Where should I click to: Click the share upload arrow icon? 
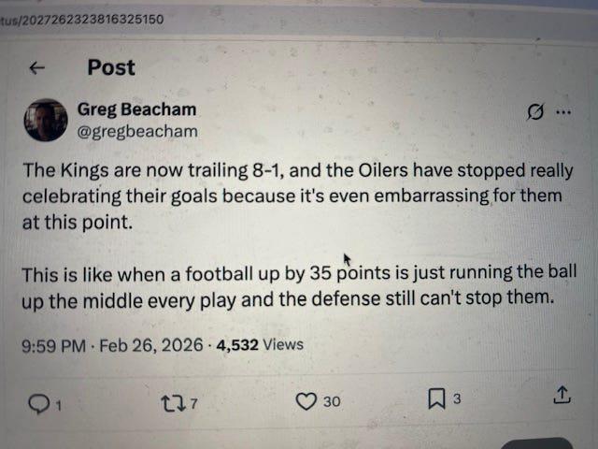click(x=562, y=397)
